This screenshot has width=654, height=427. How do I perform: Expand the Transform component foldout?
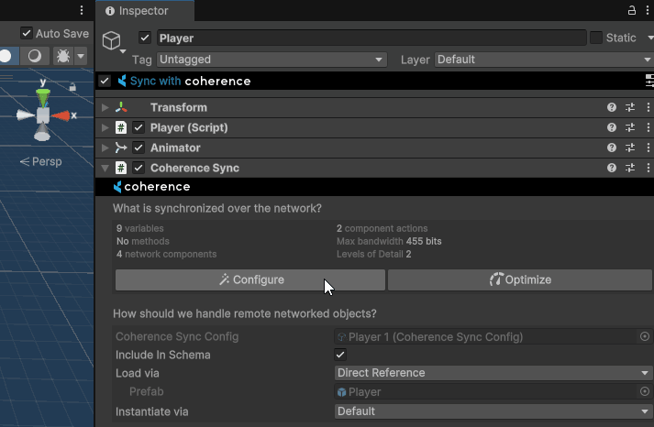105,107
